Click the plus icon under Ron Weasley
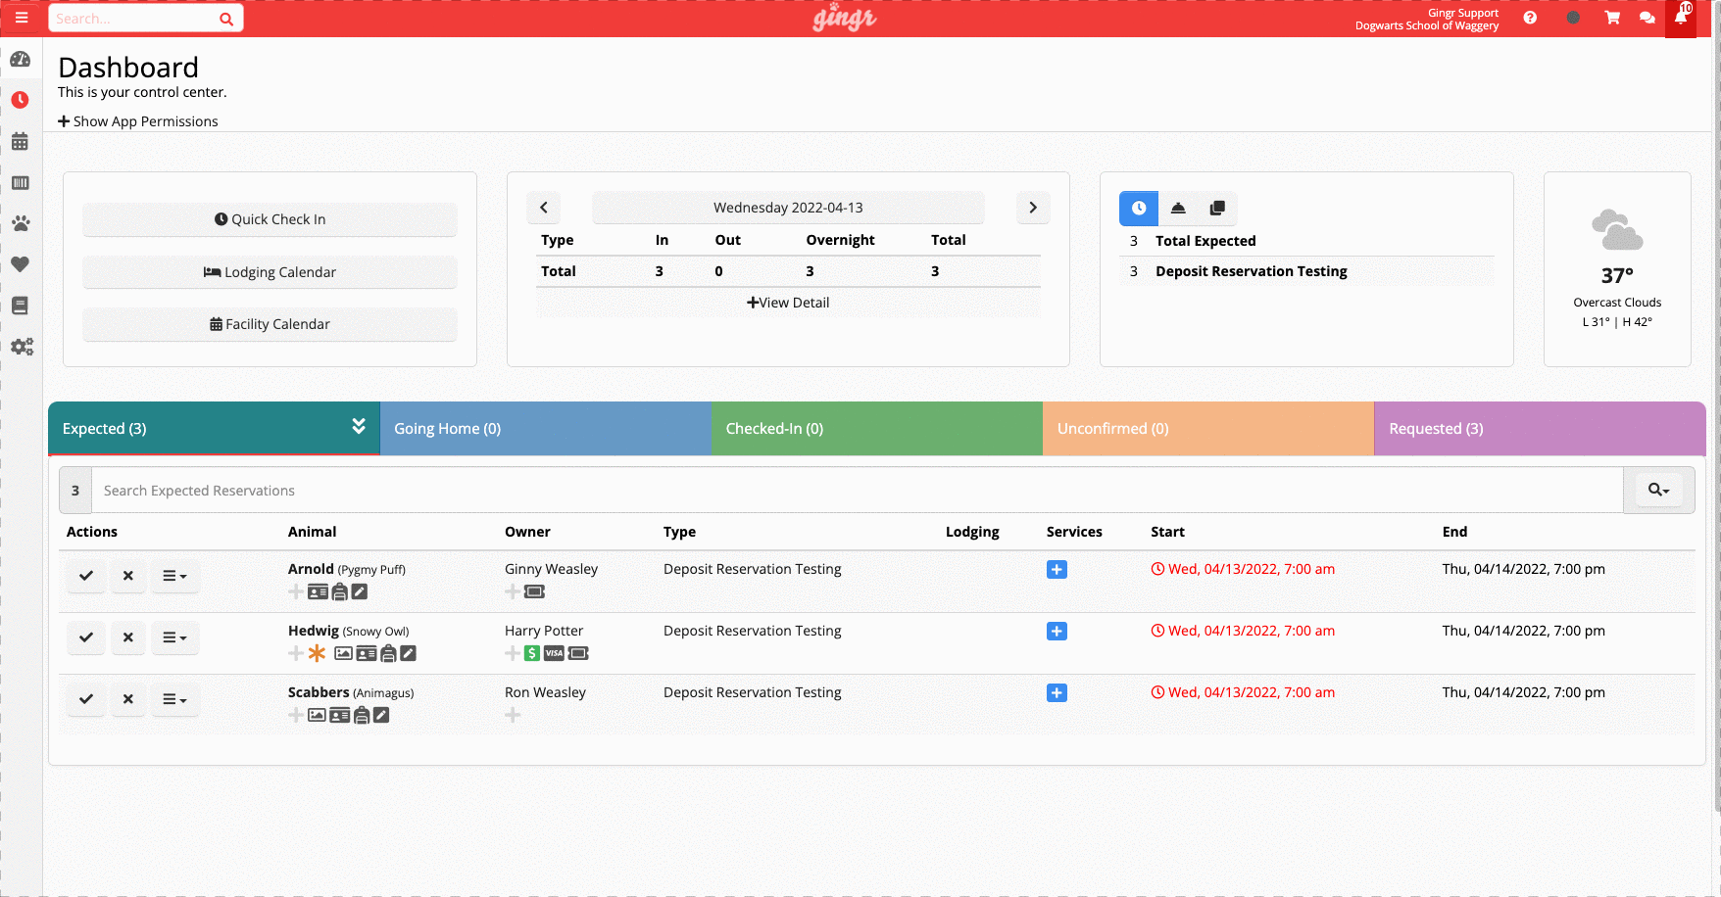The height and width of the screenshot is (897, 1721). pos(513,715)
